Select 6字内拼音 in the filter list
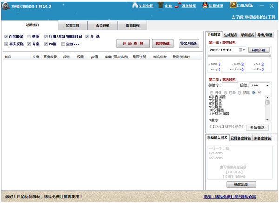279x203 pixels. coord(217,97)
